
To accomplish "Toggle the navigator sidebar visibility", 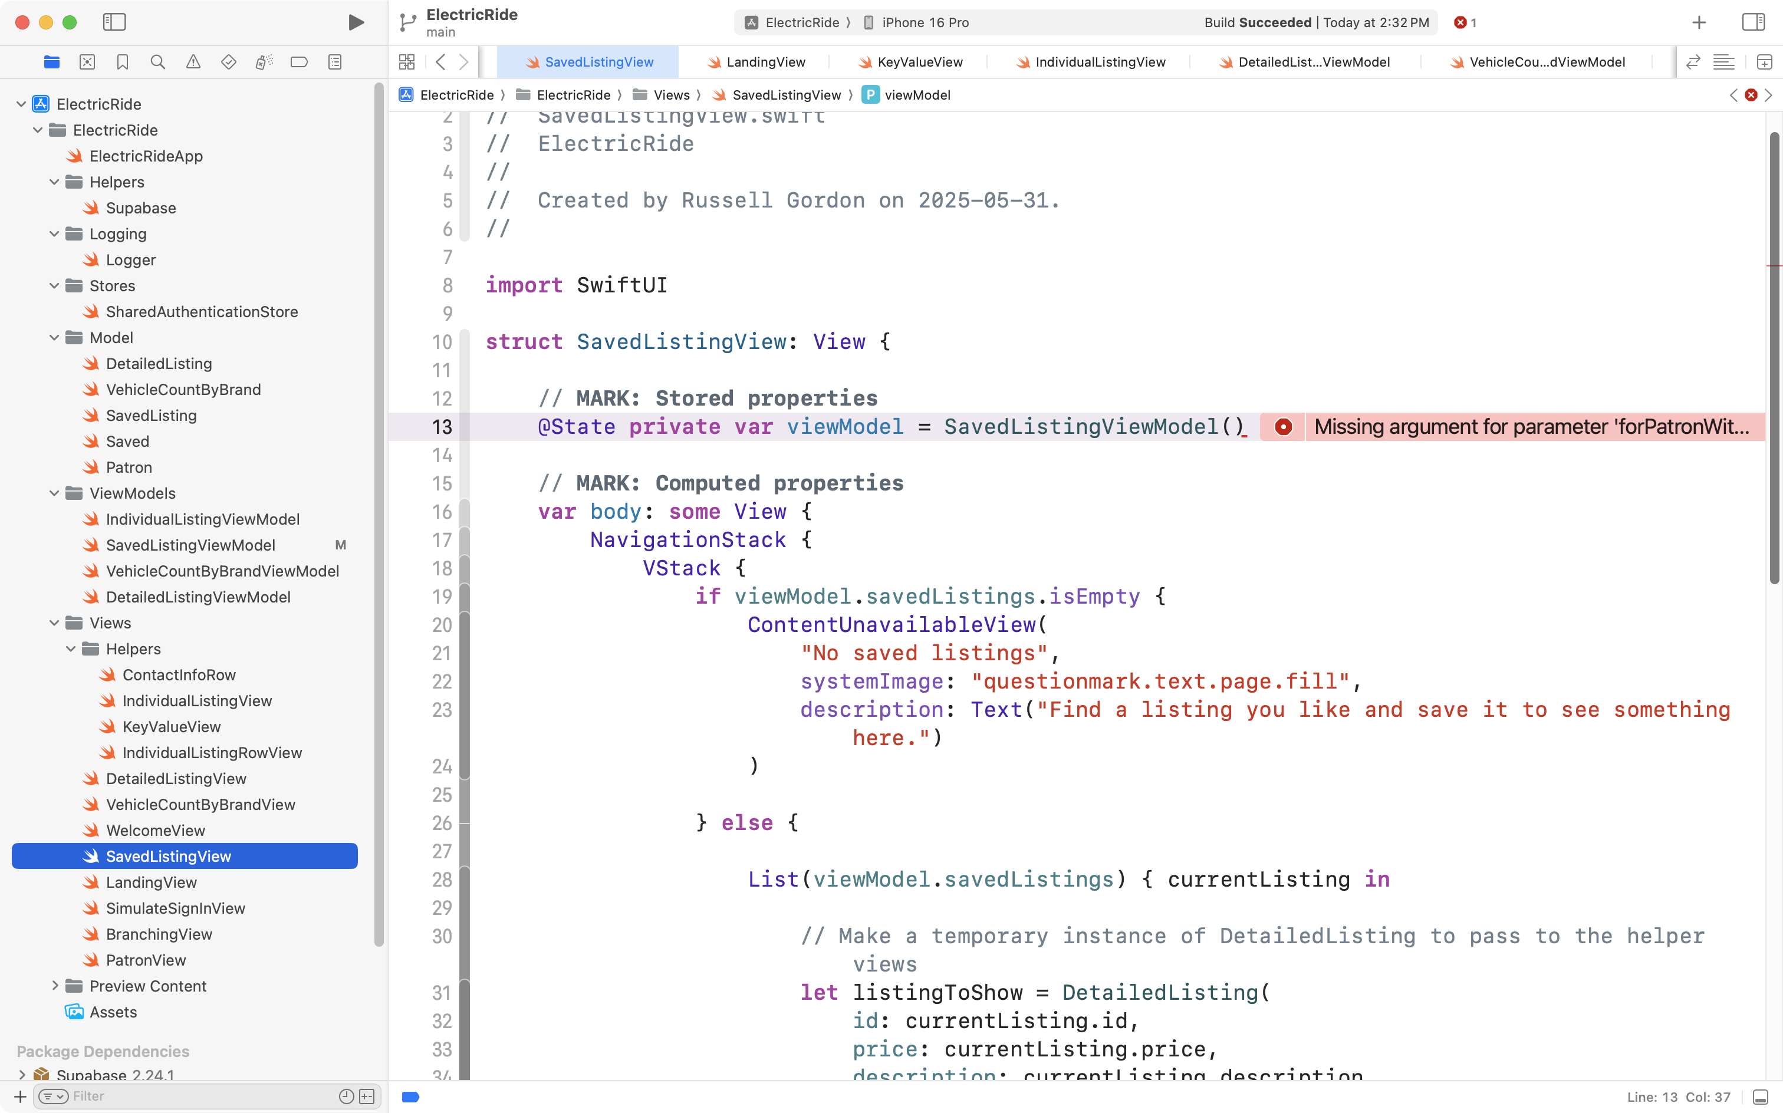I will pyautogui.click(x=114, y=22).
